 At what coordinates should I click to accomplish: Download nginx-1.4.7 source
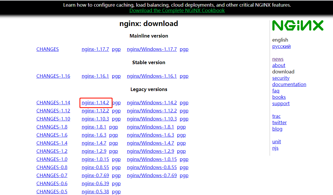pos(94,143)
